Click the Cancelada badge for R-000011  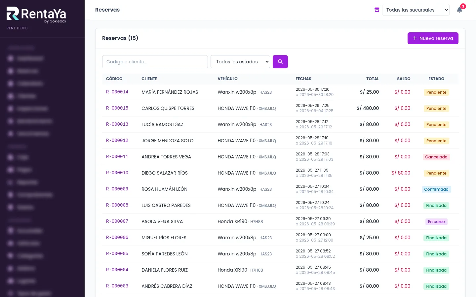coord(436,157)
